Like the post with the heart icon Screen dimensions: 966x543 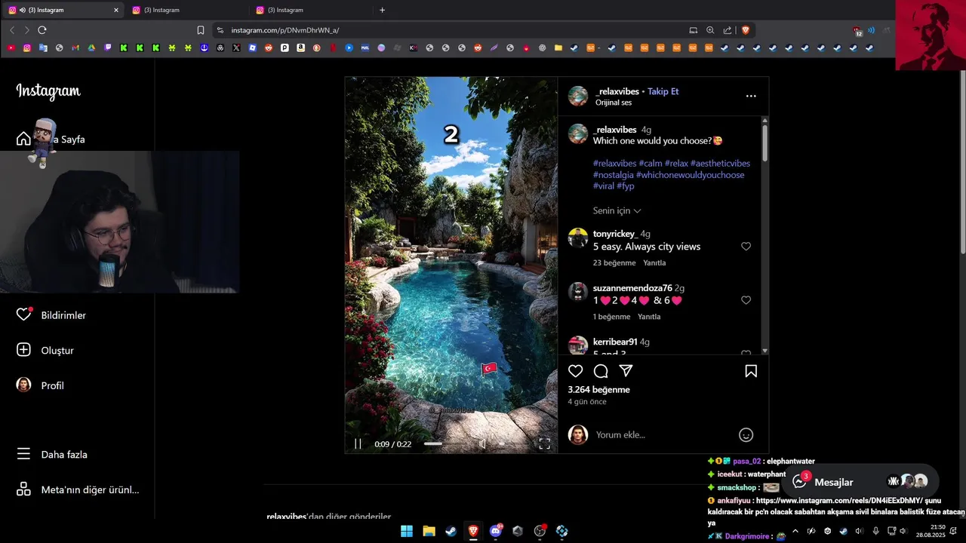pos(576,371)
